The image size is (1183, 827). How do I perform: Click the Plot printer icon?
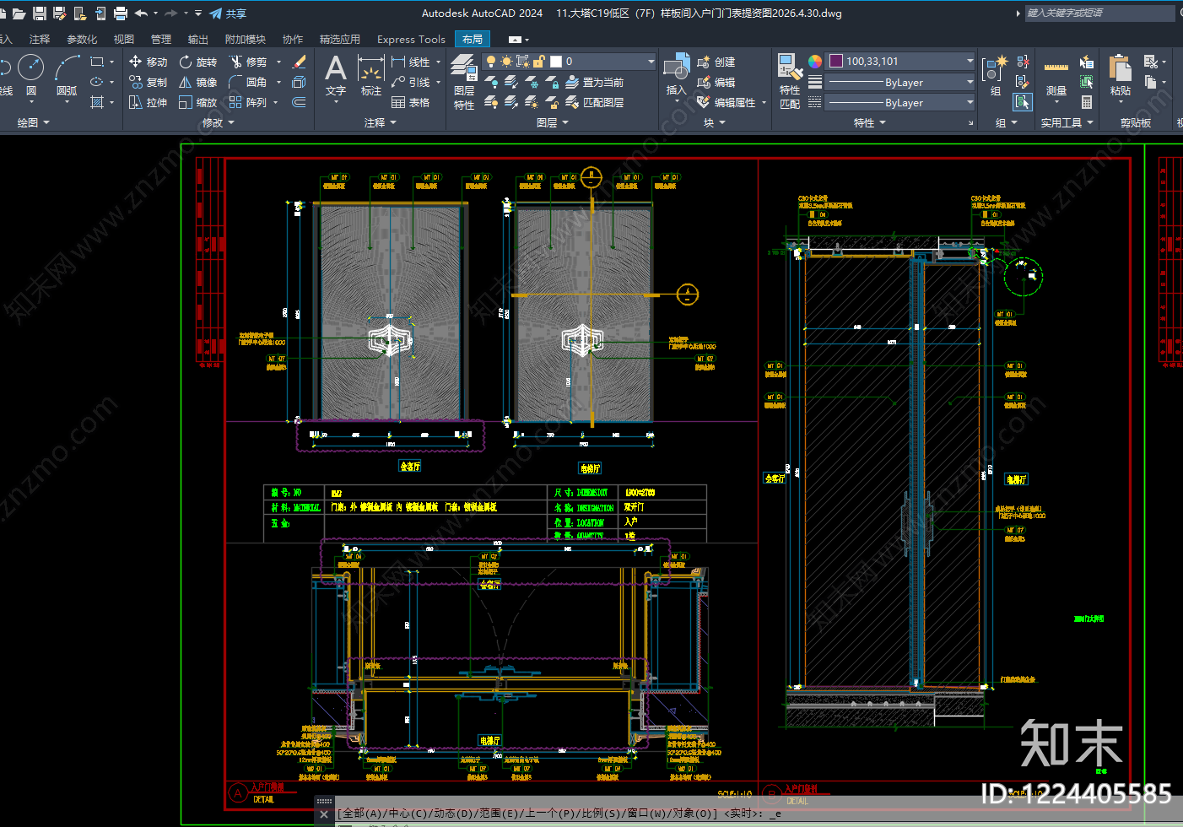pyautogui.click(x=121, y=14)
